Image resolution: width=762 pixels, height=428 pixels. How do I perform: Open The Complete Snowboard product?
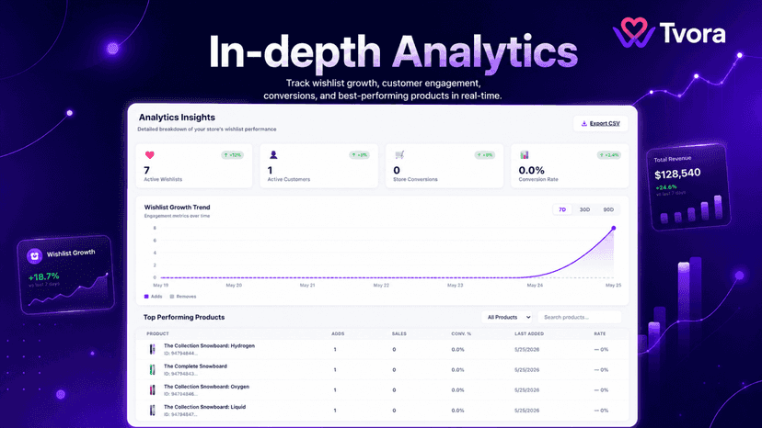coord(195,366)
